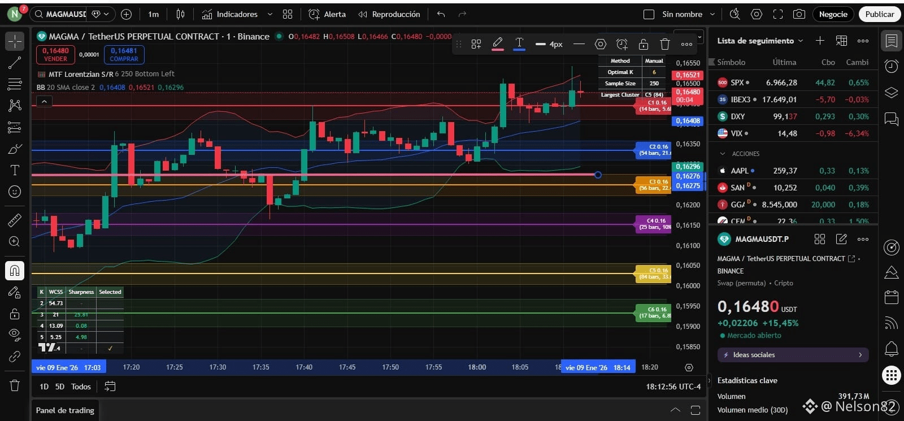
Task: Take a chart snapshot with camera icon
Action: click(799, 14)
